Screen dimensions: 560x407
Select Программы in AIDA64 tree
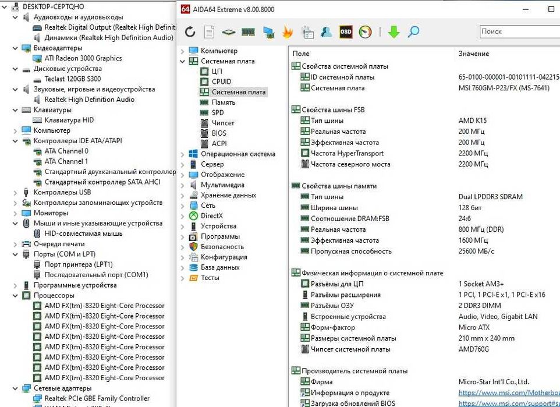pos(220,236)
